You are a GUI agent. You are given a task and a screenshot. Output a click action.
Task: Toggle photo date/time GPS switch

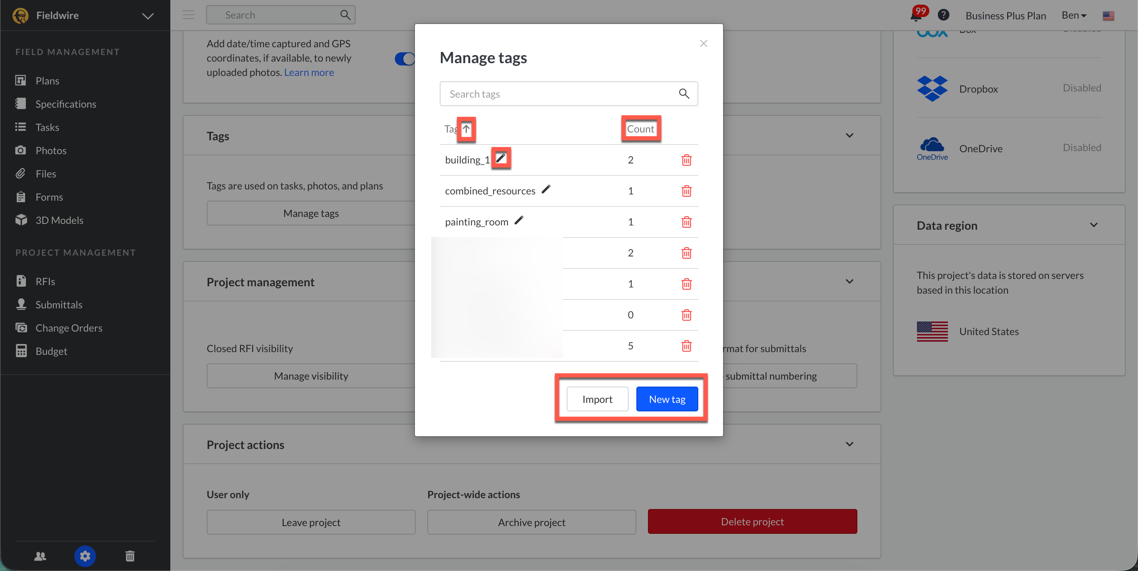(x=405, y=59)
